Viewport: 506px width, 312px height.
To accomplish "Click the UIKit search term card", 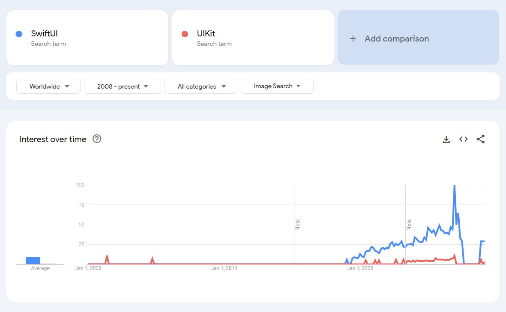I will click(x=253, y=38).
